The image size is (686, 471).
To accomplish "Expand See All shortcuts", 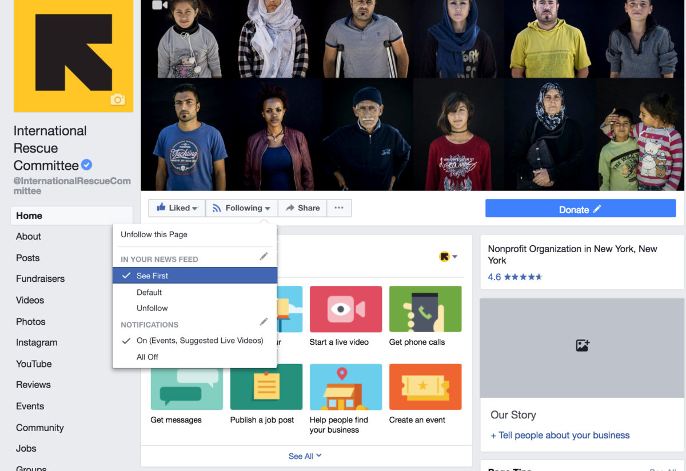I will click(305, 456).
